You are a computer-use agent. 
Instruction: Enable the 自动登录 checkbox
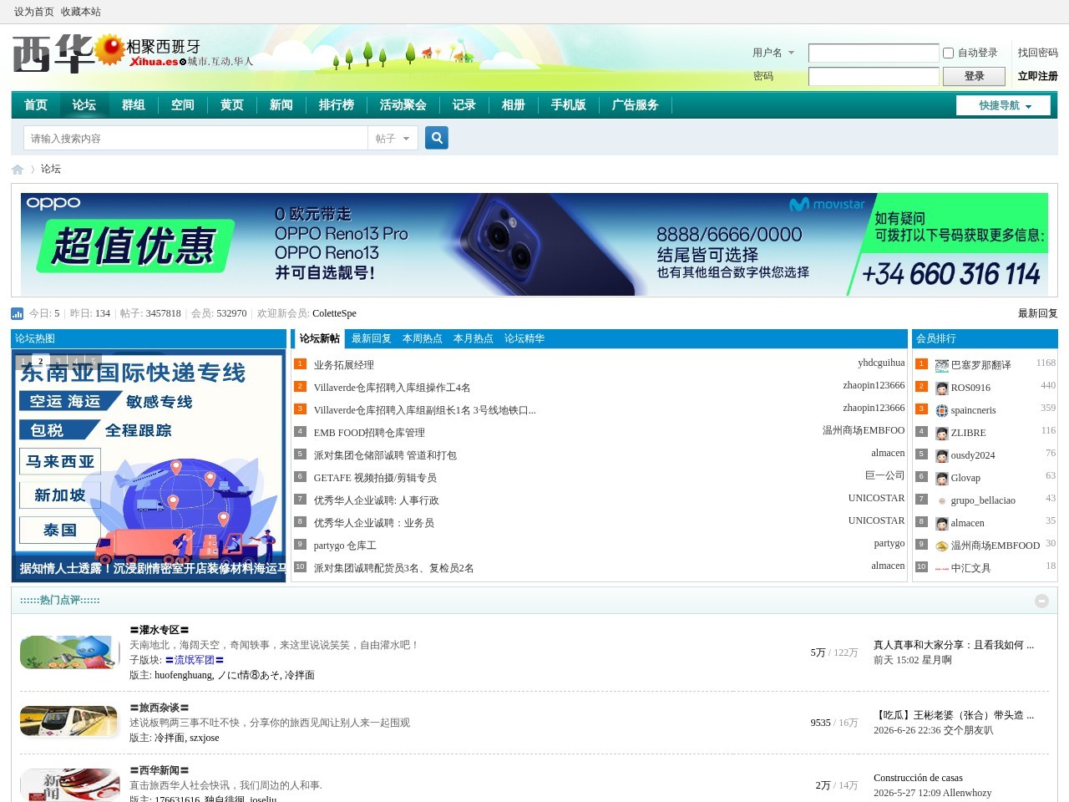pos(948,53)
